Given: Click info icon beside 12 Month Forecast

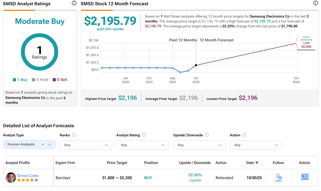Looking at the screenshot, I should click(315, 3).
